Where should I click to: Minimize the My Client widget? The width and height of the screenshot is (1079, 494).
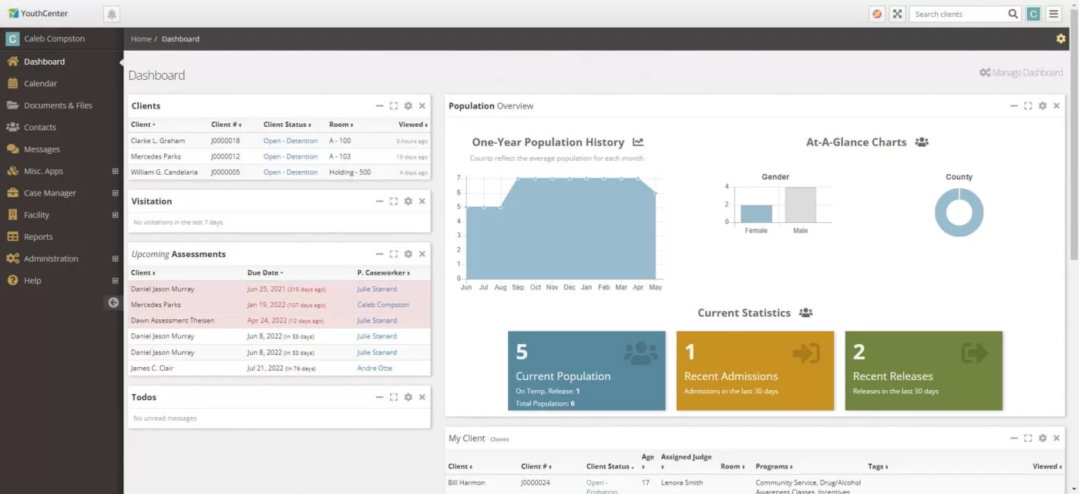(x=1013, y=438)
